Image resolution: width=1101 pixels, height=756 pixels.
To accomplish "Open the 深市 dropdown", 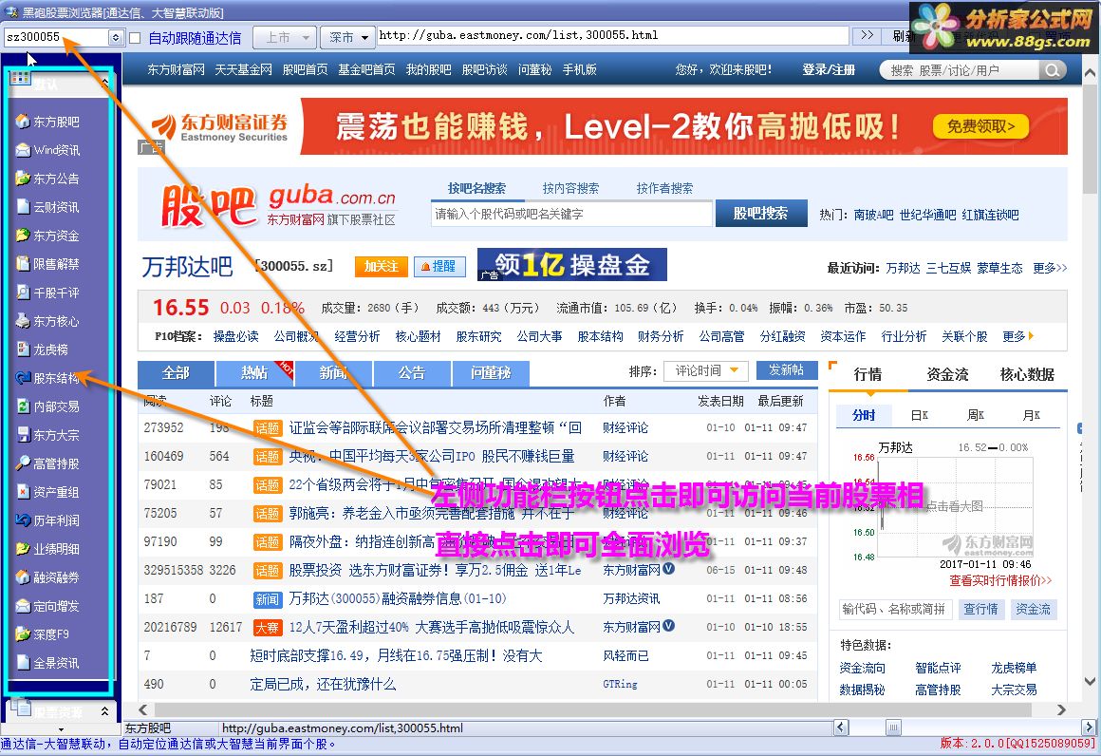I will tap(347, 37).
